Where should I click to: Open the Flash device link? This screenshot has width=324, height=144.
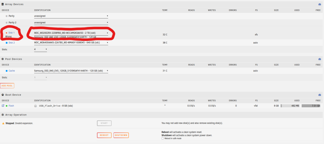(11, 106)
